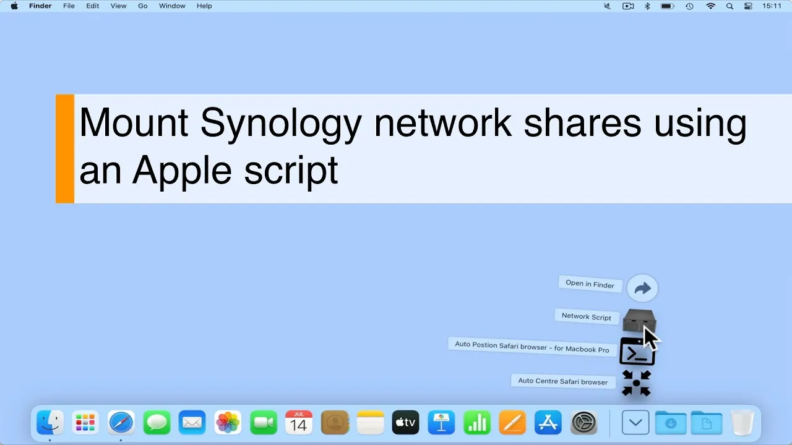Open Time Machine status icon

689,6
